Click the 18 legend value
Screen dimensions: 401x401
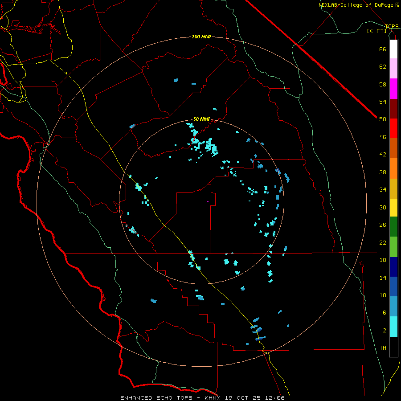pyautogui.click(x=383, y=260)
